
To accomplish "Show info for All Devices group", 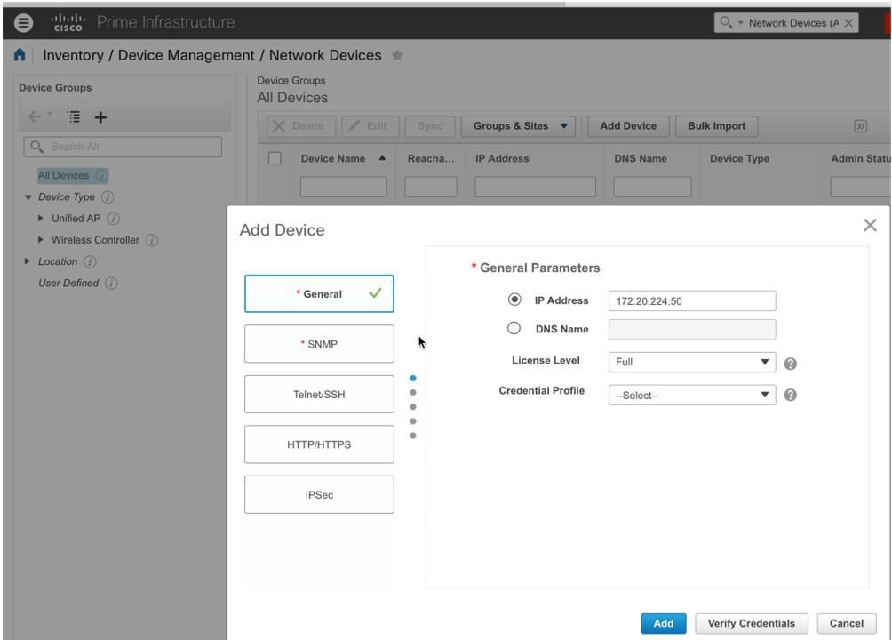I will (101, 175).
